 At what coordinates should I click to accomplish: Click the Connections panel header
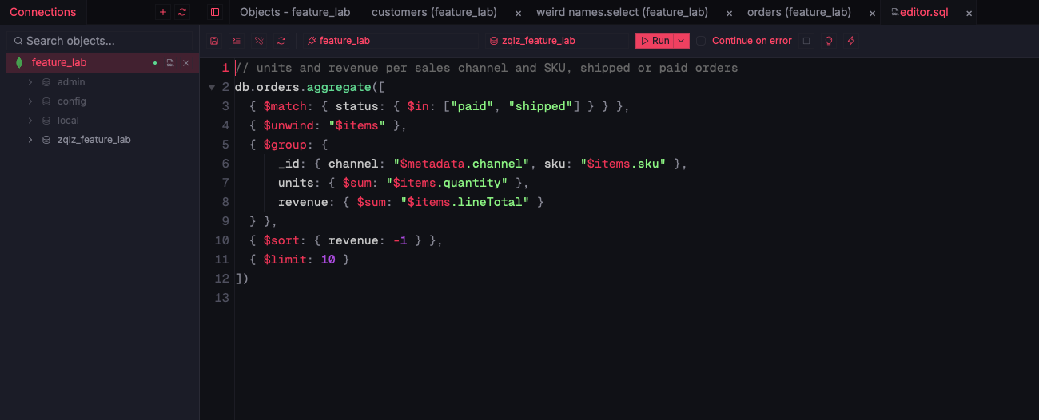click(43, 12)
